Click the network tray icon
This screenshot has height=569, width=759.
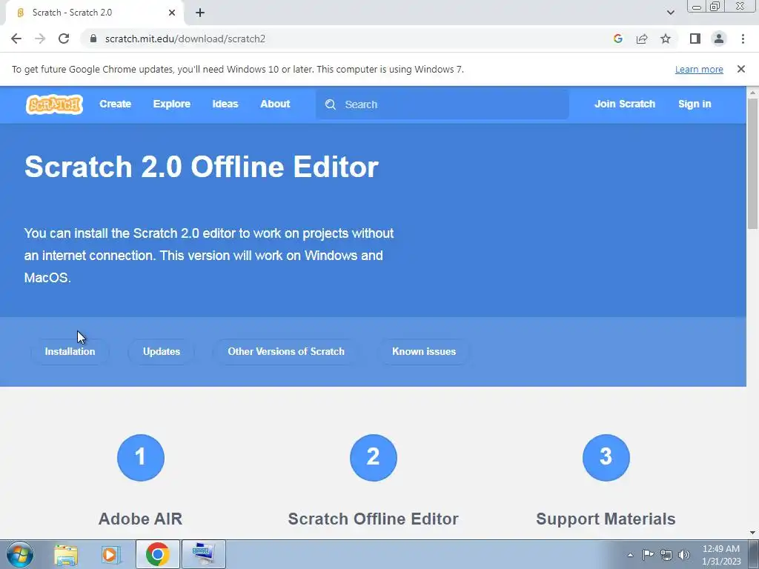(x=666, y=555)
